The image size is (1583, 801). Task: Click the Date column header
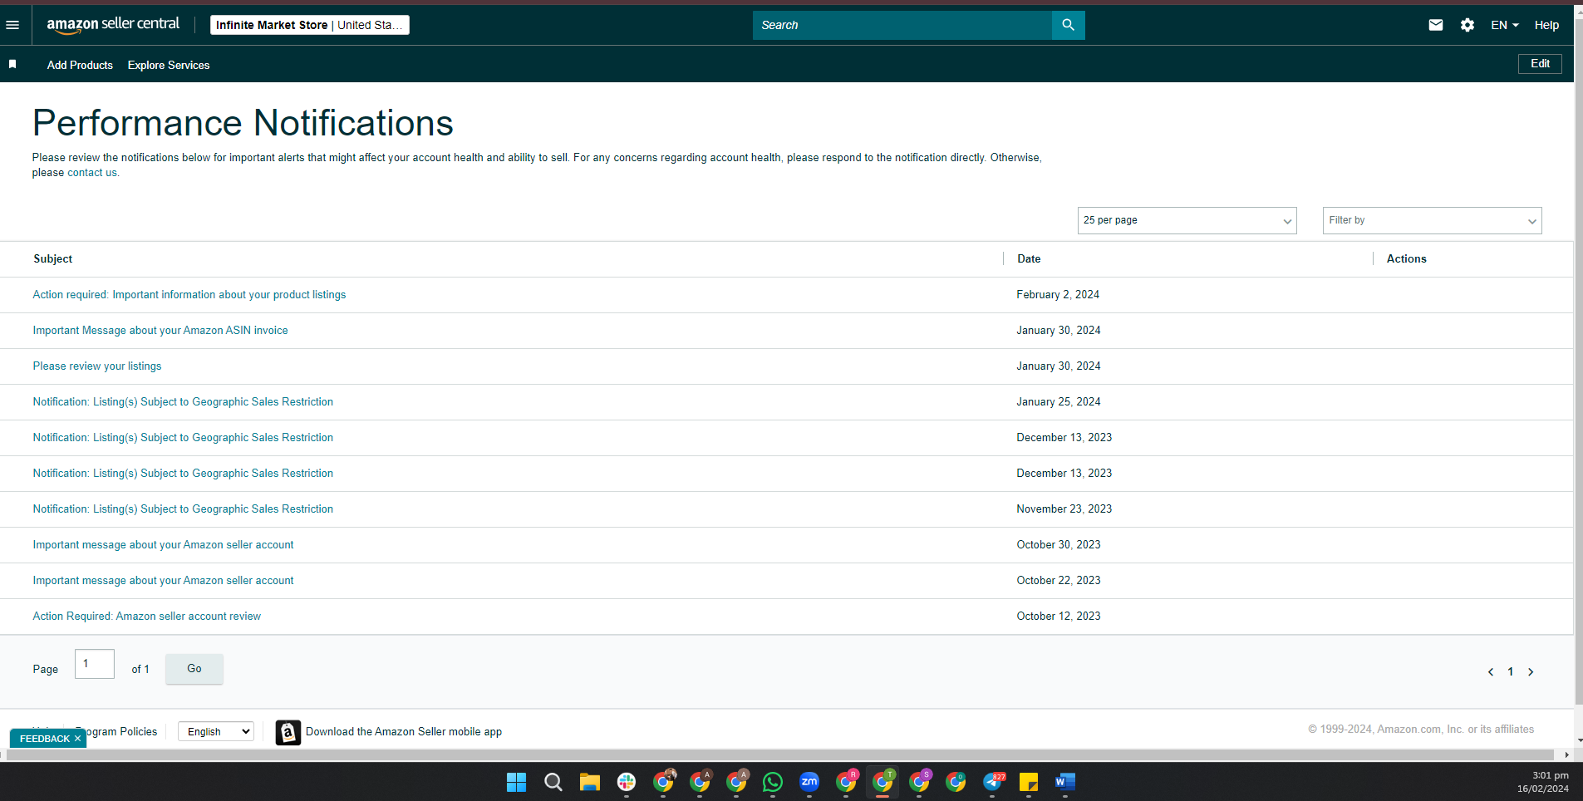click(x=1029, y=259)
